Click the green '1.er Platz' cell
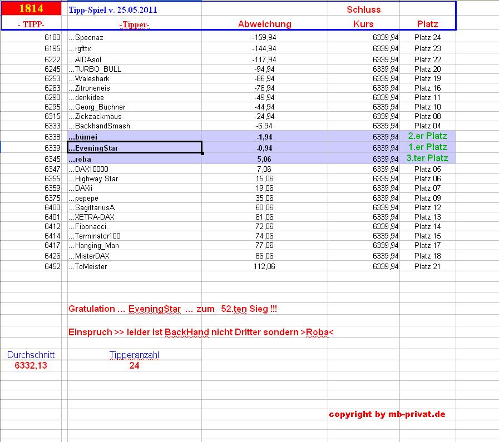 tap(427, 147)
